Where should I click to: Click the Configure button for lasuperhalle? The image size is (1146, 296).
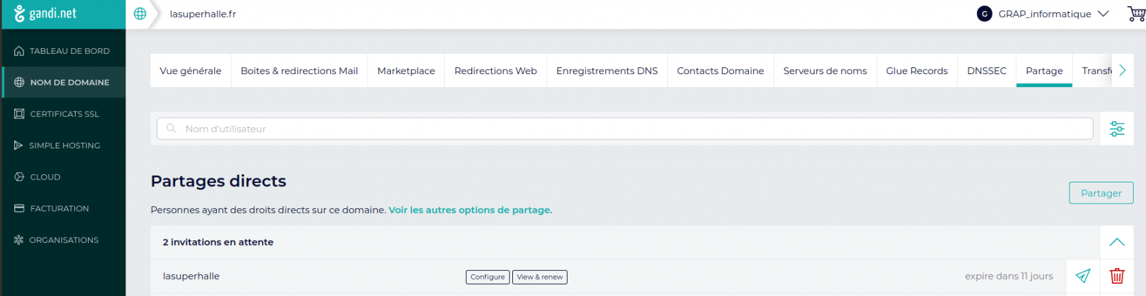click(x=487, y=277)
